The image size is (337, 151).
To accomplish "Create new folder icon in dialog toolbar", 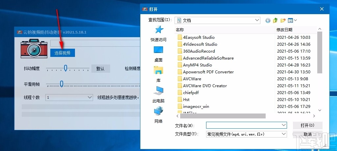I will point(283,20).
